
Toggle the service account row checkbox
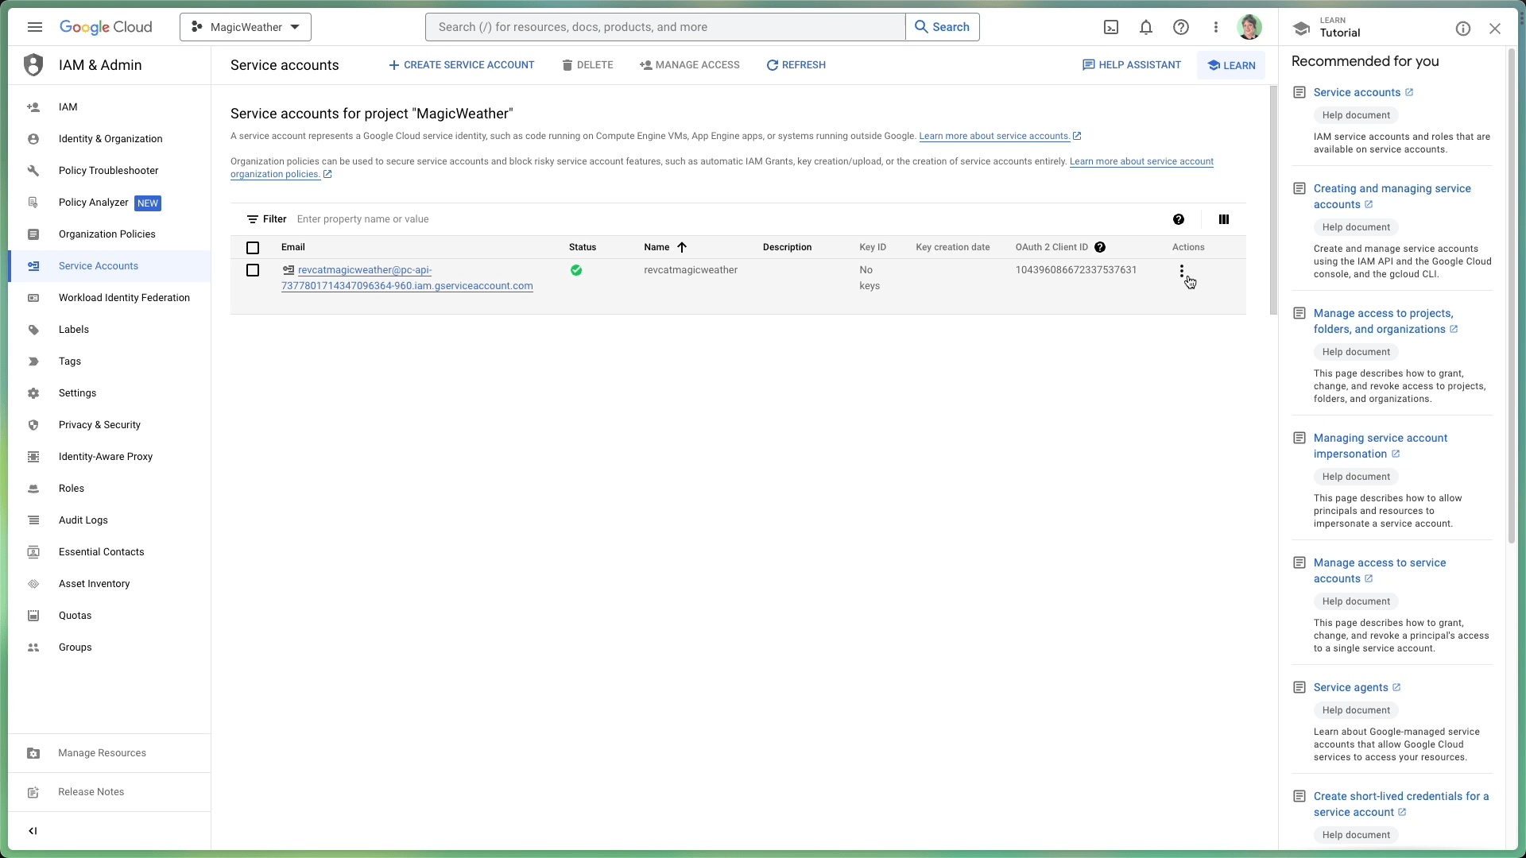point(253,270)
